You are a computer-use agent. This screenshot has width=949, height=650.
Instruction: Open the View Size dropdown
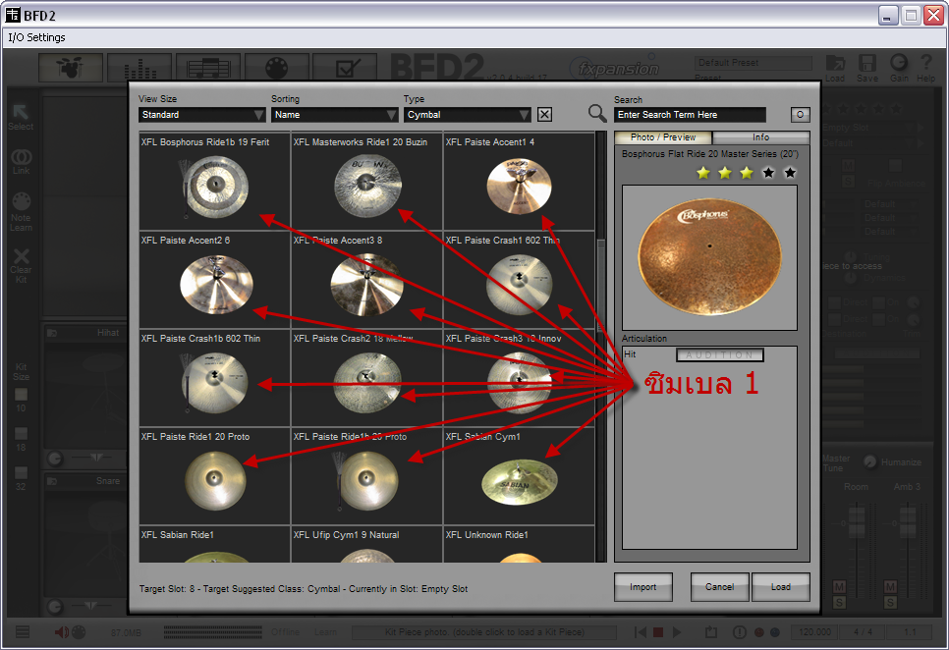click(x=202, y=114)
